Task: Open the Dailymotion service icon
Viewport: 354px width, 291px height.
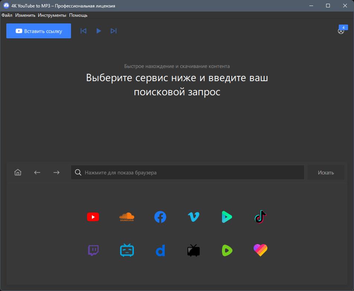Action: click(160, 250)
